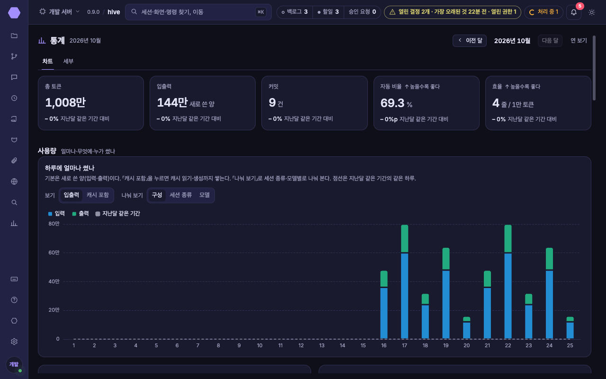Toggle the 입력 blue legend entry
The image size is (606, 379).
tap(56, 214)
